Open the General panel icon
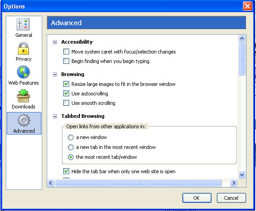The image size is (256, 211). 23,25
